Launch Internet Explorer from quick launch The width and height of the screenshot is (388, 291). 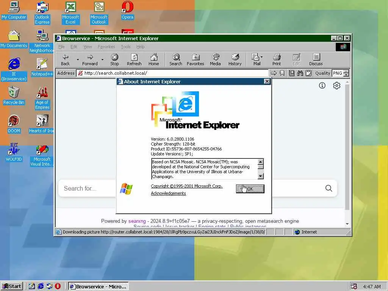point(41,286)
